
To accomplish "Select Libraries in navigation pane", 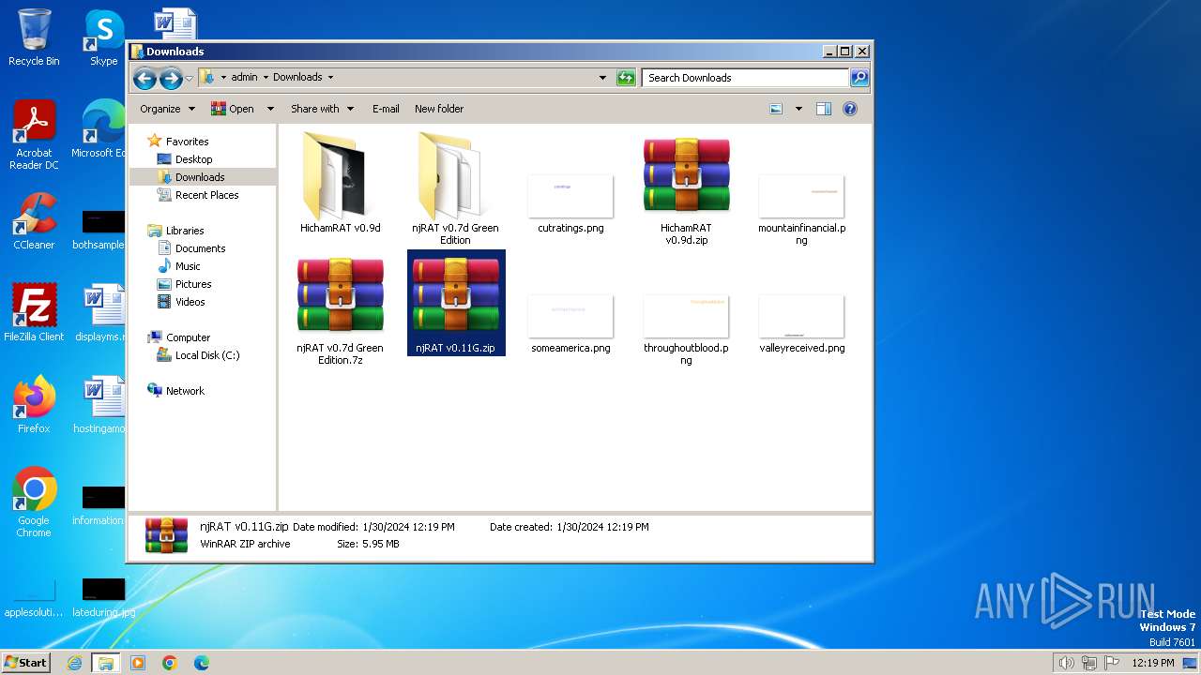I will point(185,231).
